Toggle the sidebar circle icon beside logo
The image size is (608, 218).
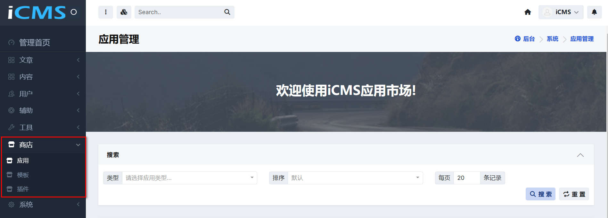click(74, 12)
